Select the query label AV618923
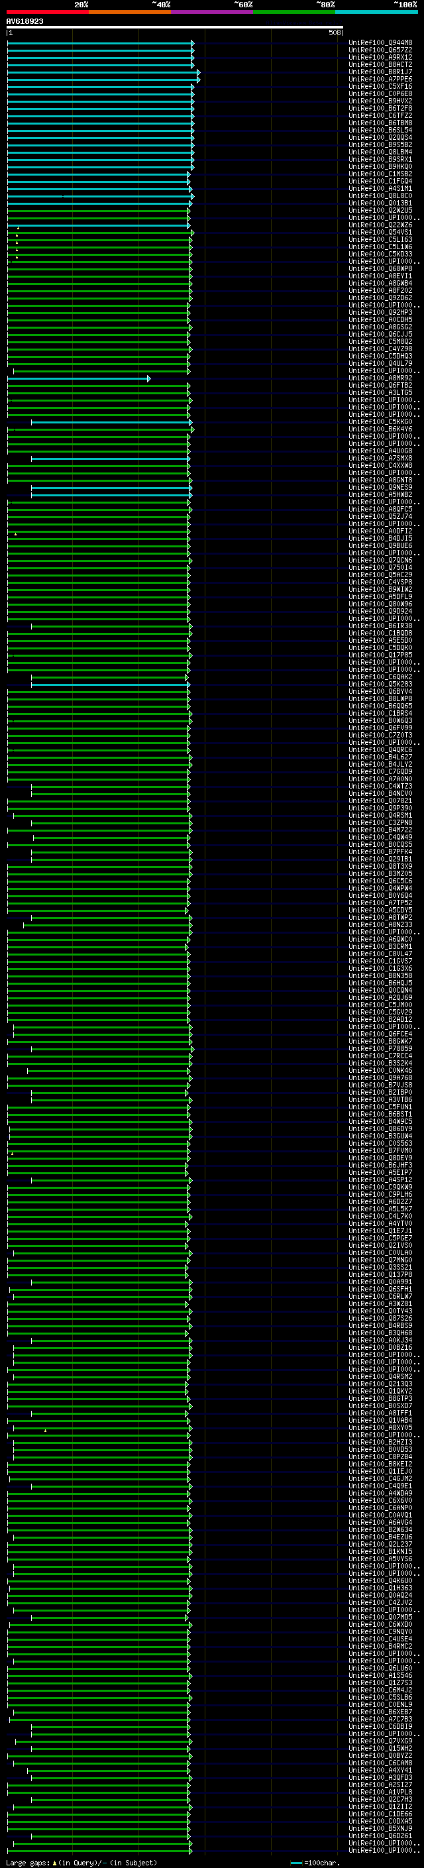 point(25,21)
